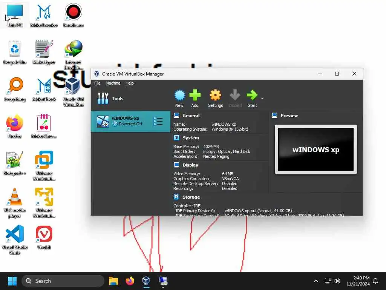Click the System section header
This screenshot has width=386, height=290.
click(x=190, y=138)
